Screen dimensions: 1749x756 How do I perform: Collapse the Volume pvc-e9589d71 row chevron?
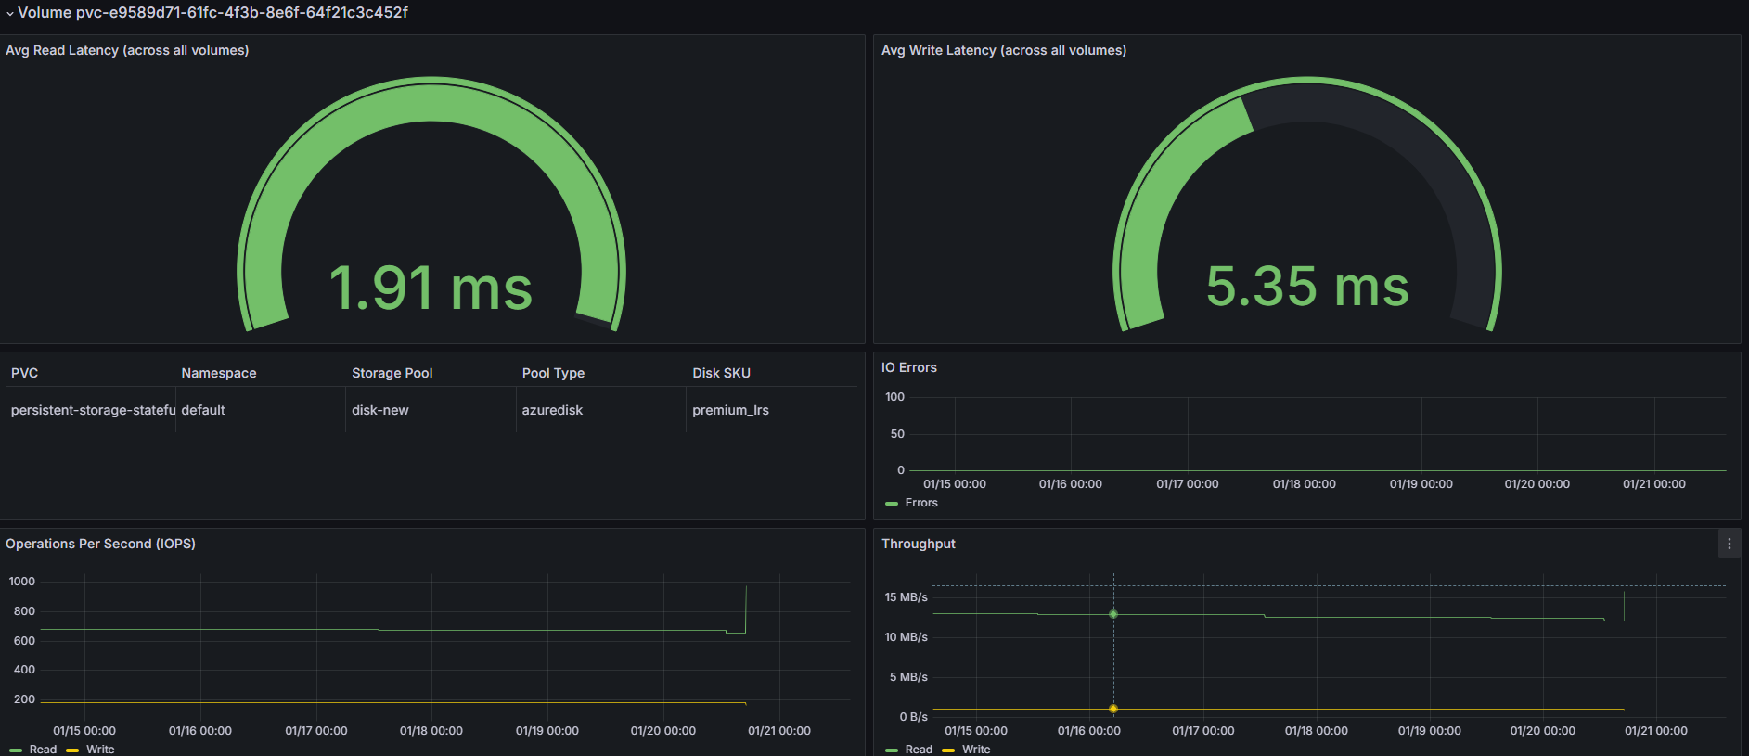(x=10, y=14)
